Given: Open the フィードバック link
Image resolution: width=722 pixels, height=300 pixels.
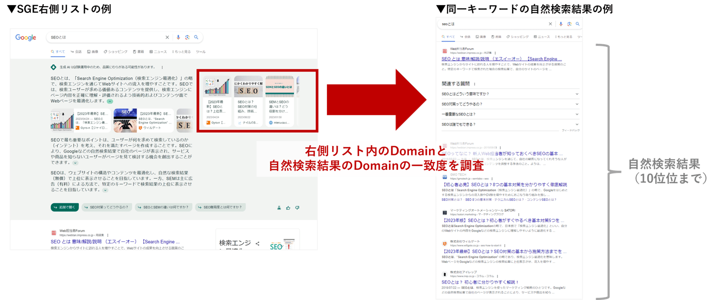Looking at the screenshot, I should click(570, 130).
